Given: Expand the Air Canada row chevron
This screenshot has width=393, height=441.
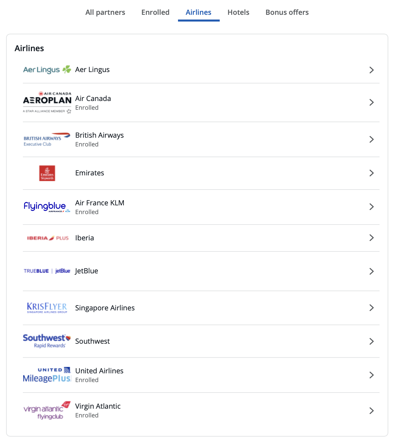Looking at the screenshot, I should tap(371, 102).
